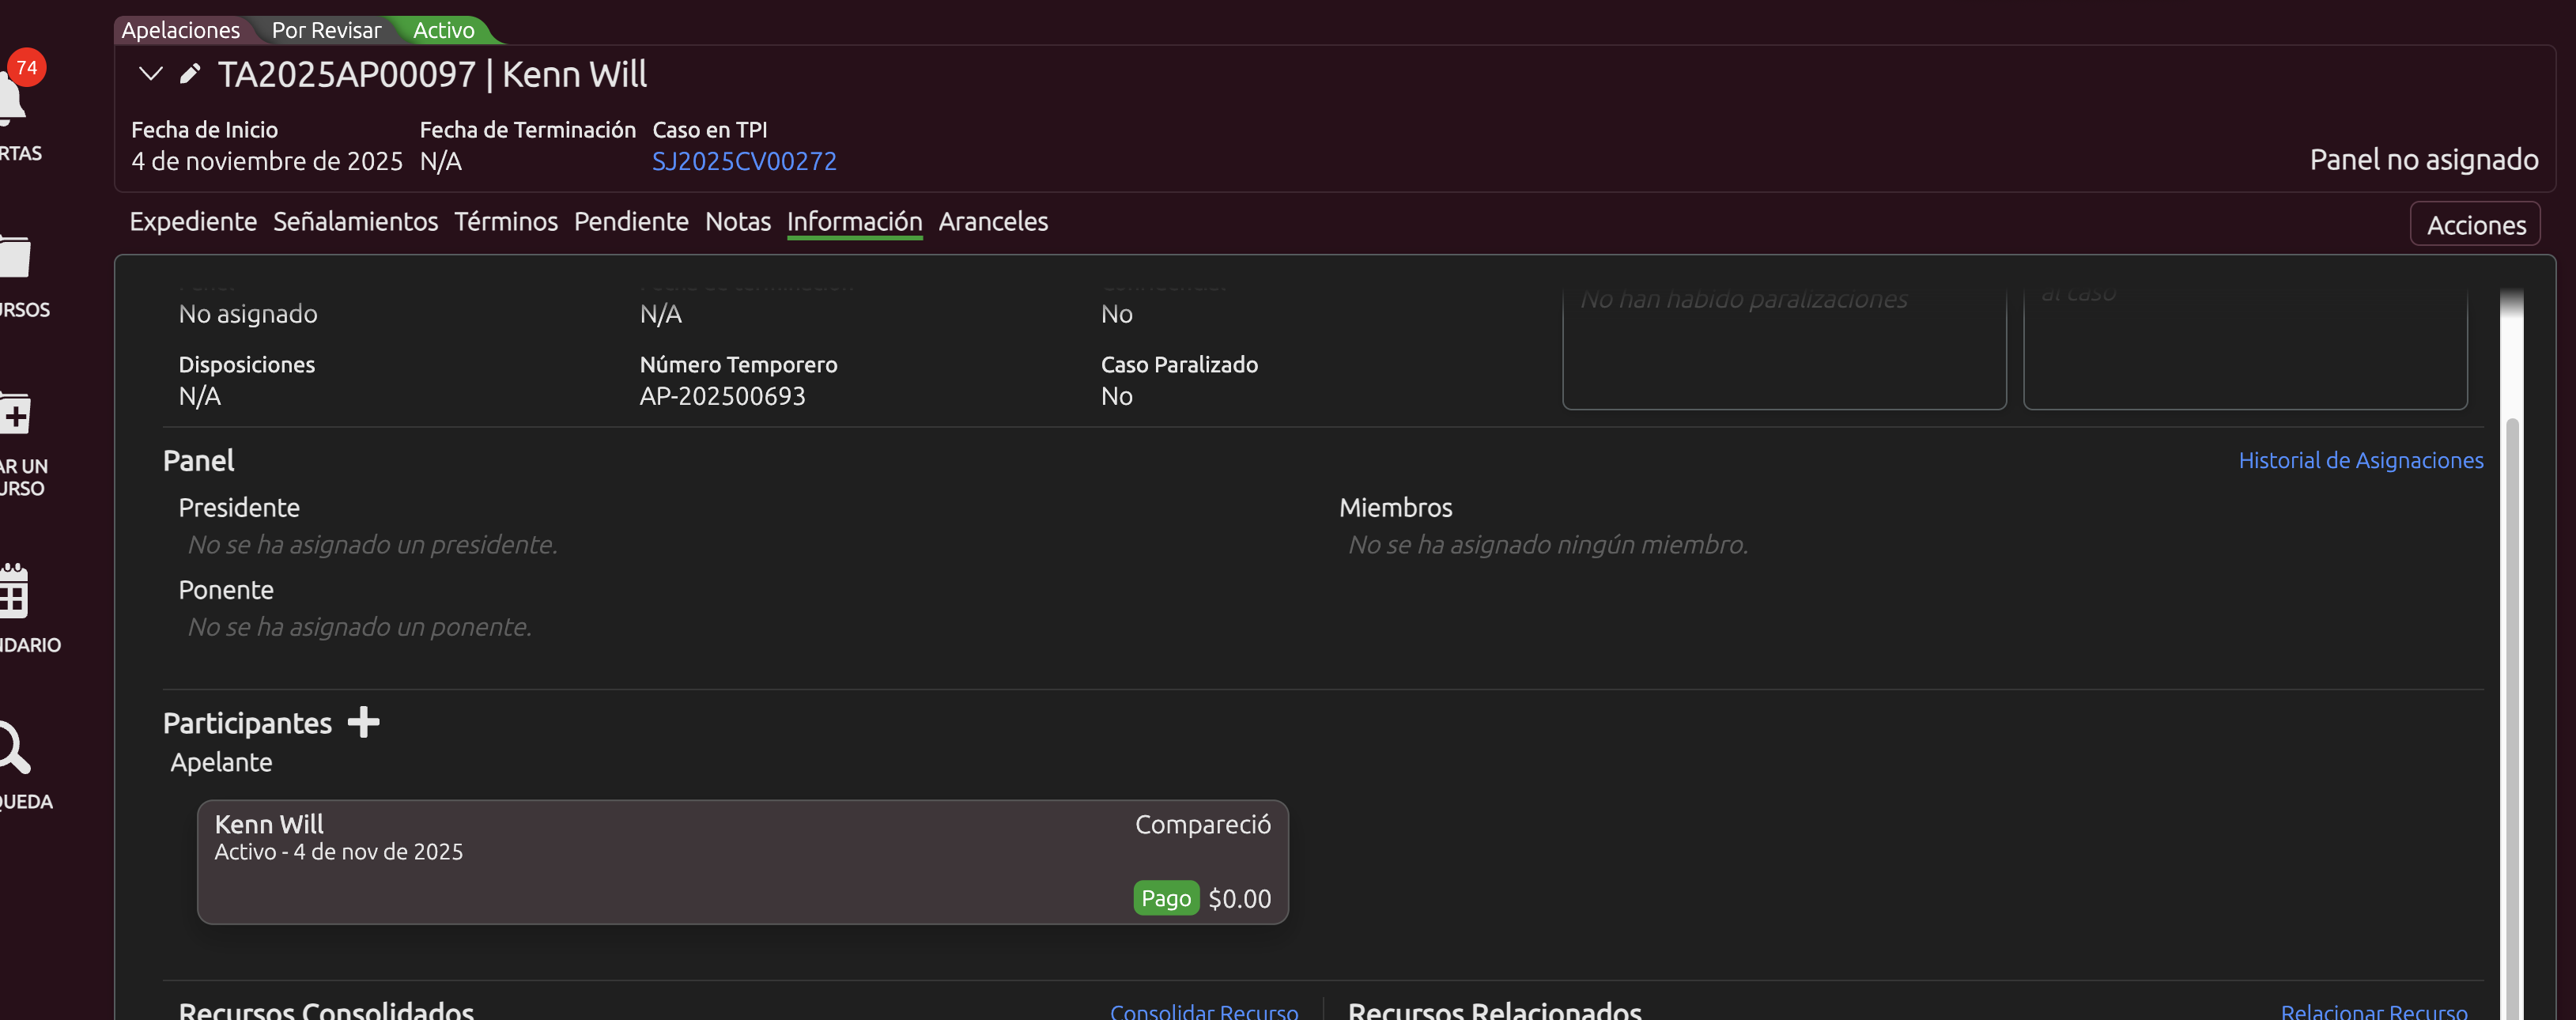This screenshot has height=1020, width=2576.
Task: Click the create new resource icon
Action: tap(15, 415)
